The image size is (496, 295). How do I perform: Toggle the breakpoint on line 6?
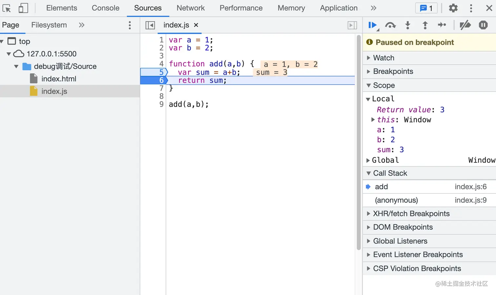pyautogui.click(x=154, y=80)
